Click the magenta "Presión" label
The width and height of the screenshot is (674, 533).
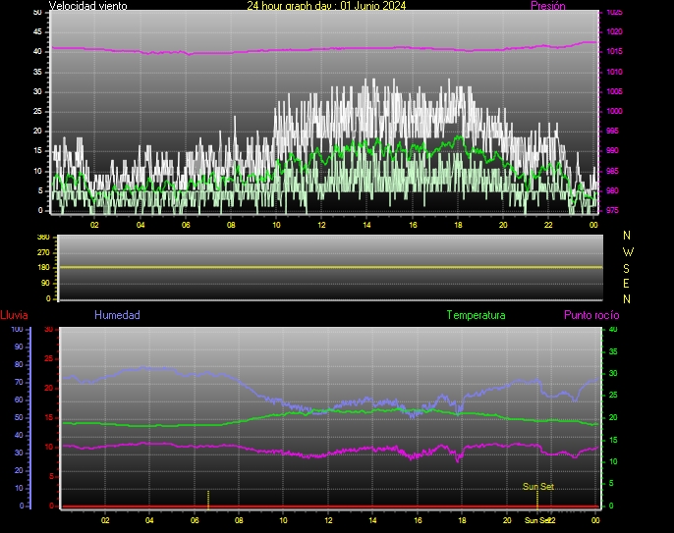tap(548, 6)
